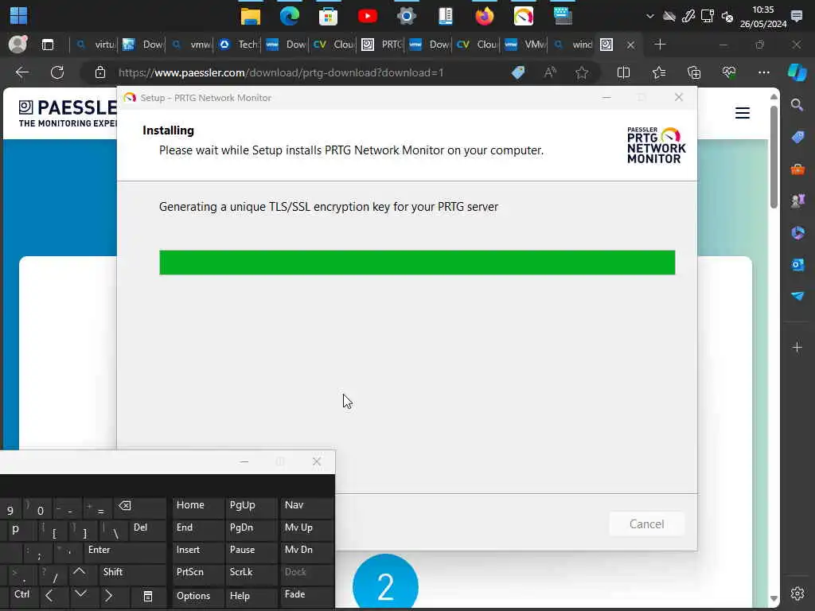Open Edge Collections

(694, 72)
